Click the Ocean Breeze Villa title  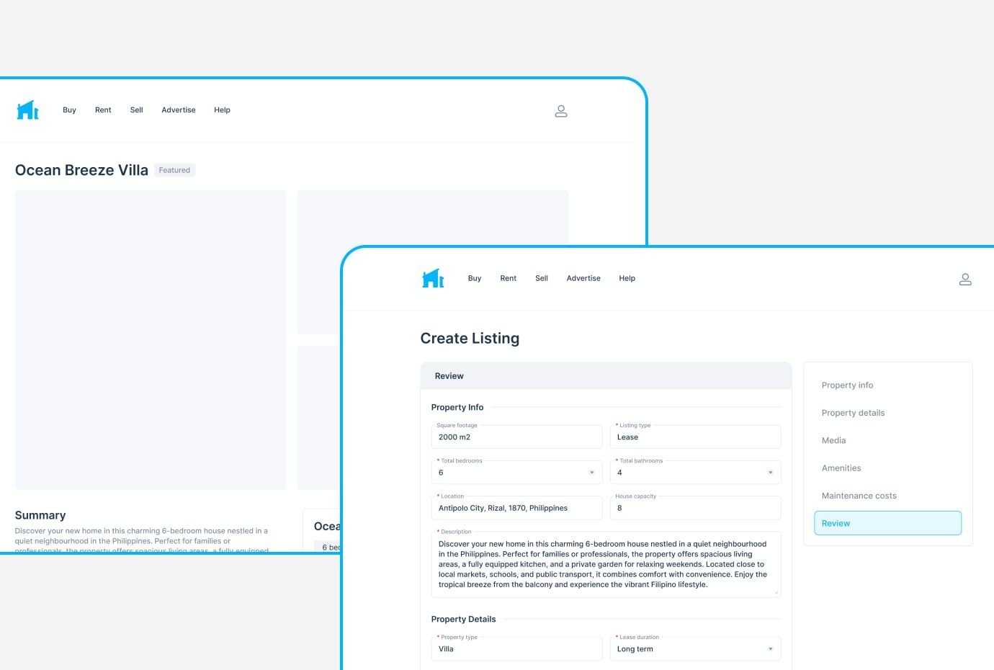pyautogui.click(x=81, y=170)
